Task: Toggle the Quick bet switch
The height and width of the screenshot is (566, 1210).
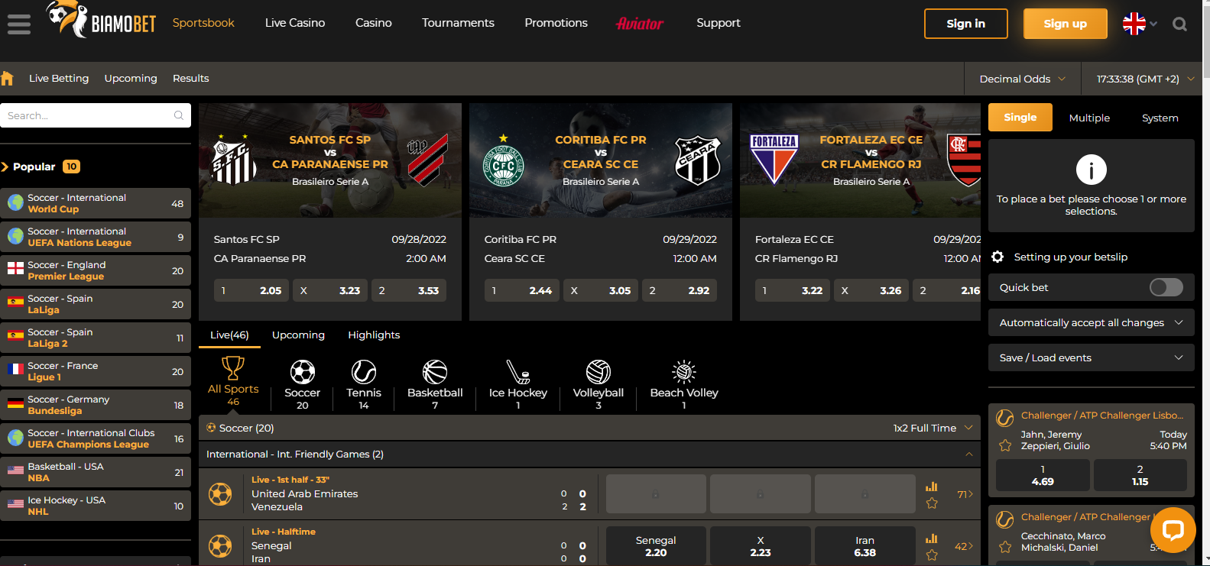Action: tap(1166, 287)
